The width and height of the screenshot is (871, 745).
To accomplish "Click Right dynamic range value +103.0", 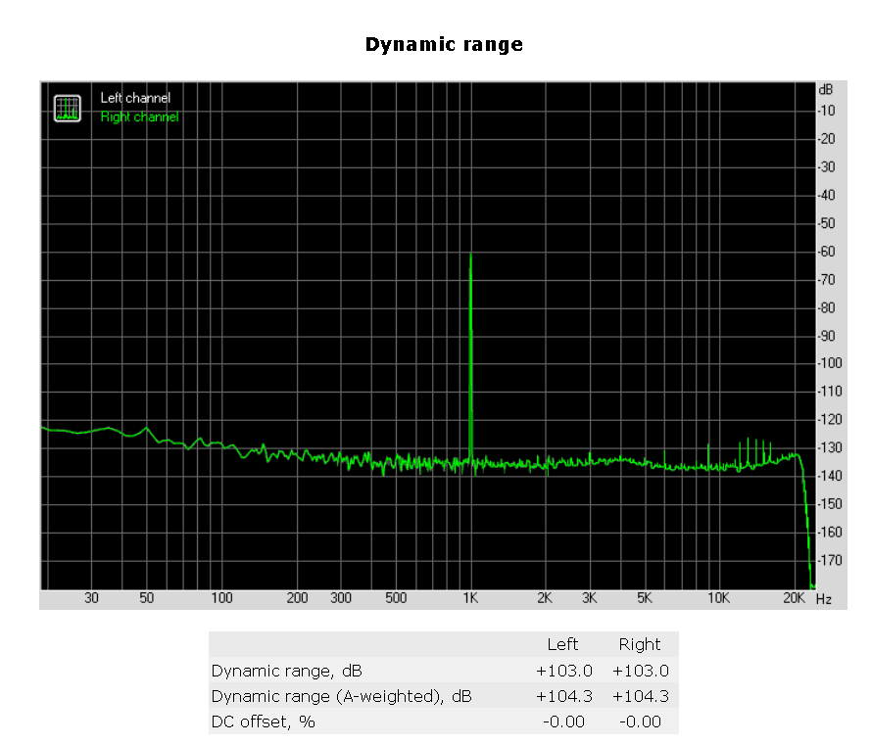I will coord(641,671).
